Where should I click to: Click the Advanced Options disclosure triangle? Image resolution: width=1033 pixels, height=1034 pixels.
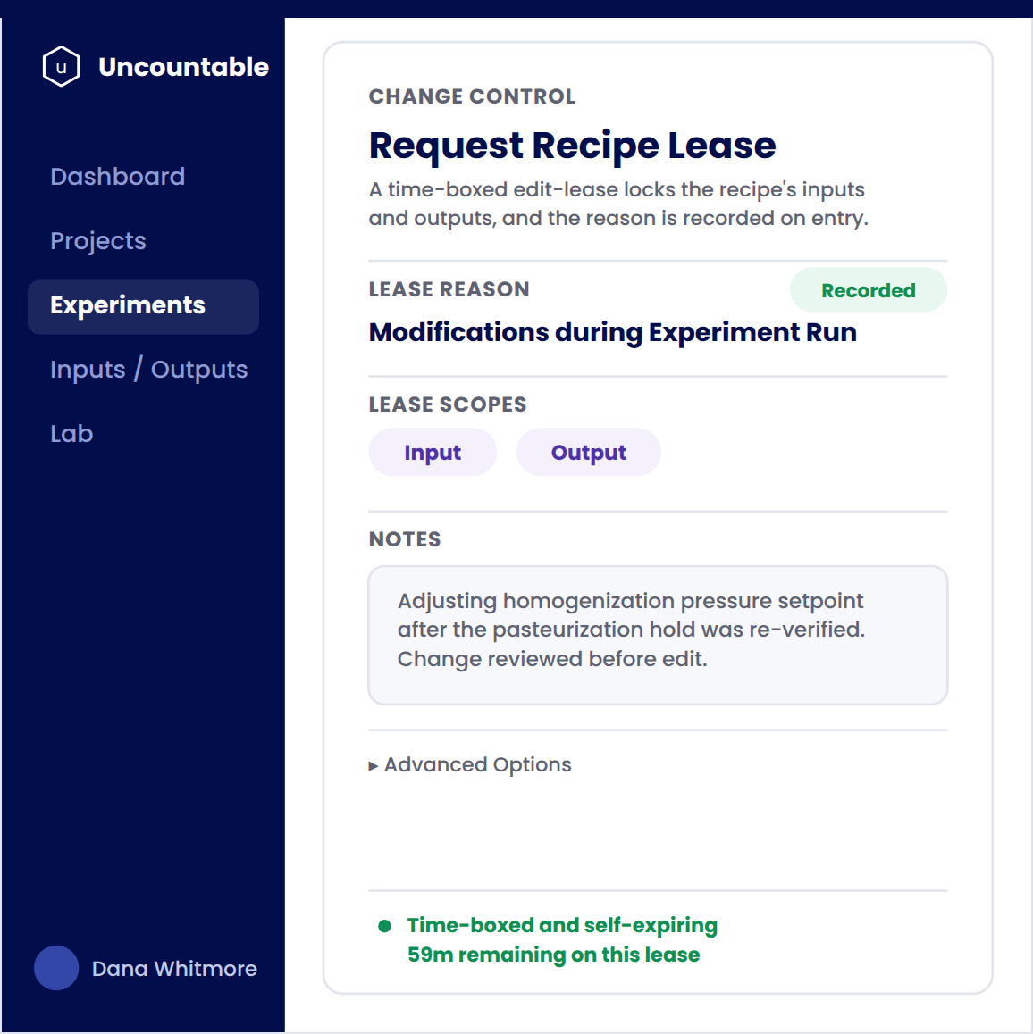coord(373,765)
